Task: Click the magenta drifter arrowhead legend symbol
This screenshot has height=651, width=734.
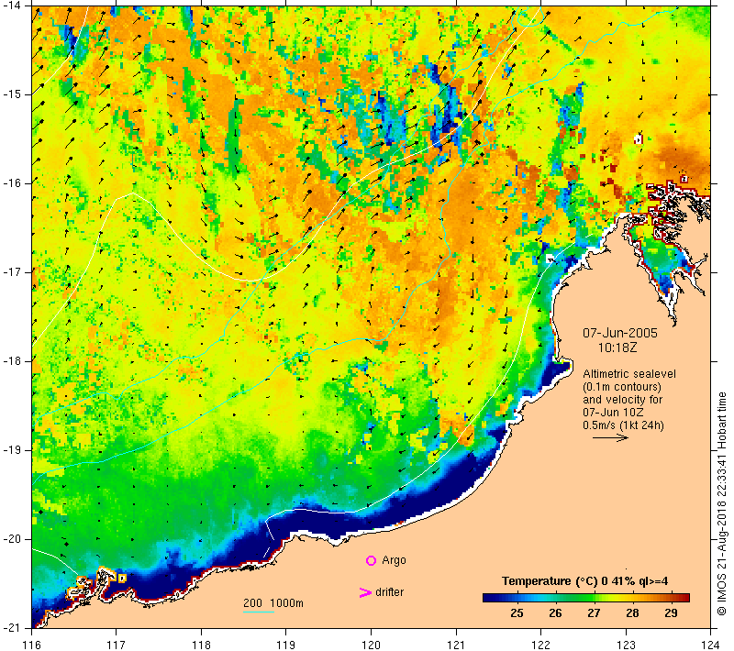Action: pyautogui.click(x=365, y=592)
